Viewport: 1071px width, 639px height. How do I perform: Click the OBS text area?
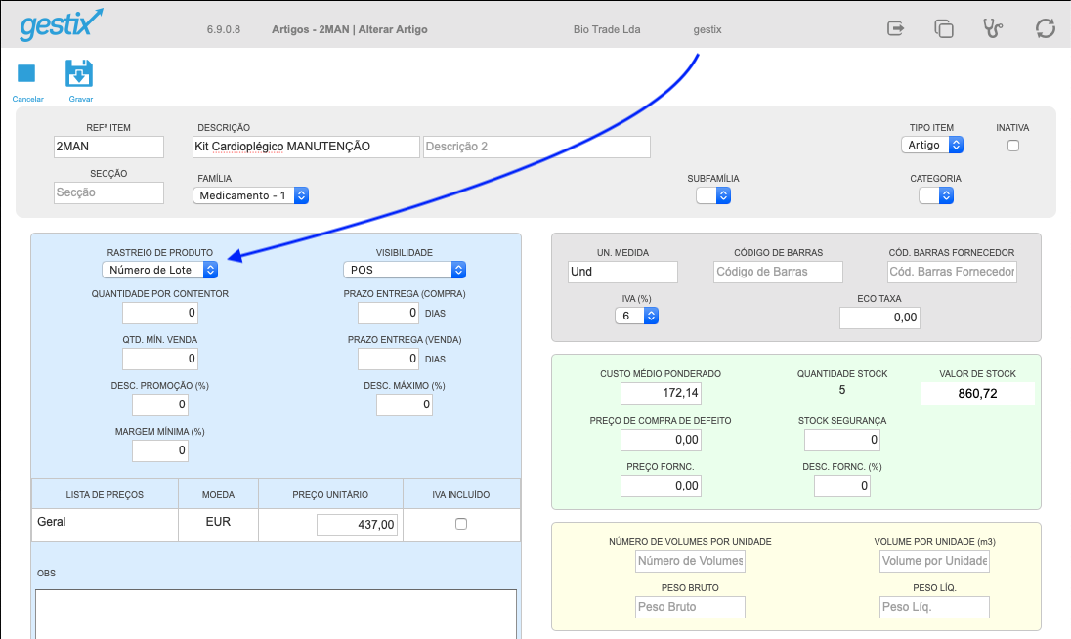[x=276, y=615]
